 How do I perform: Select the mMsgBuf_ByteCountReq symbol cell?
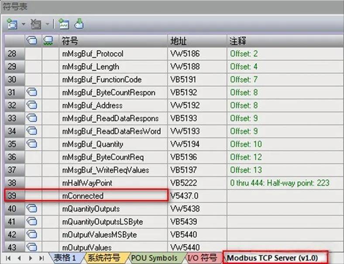pyautogui.click(x=113, y=157)
